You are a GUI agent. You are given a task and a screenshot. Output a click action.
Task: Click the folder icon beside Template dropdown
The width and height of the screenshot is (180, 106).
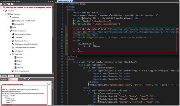(x=25, y=79)
